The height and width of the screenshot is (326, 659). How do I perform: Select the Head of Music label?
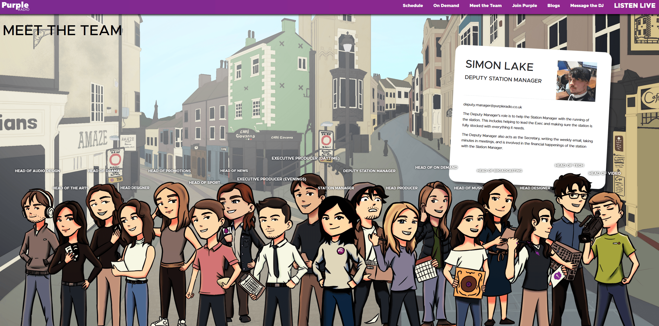469,188
